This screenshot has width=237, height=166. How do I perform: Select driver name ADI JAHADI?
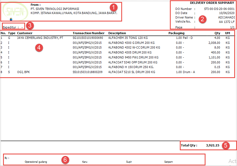[226, 17]
